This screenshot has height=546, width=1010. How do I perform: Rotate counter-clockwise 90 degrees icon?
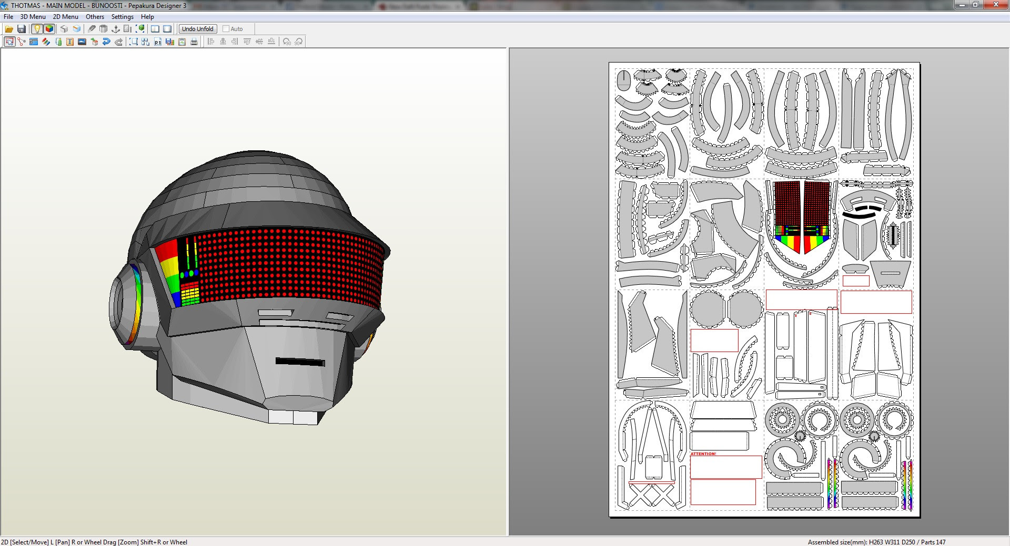[x=287, y=42]
